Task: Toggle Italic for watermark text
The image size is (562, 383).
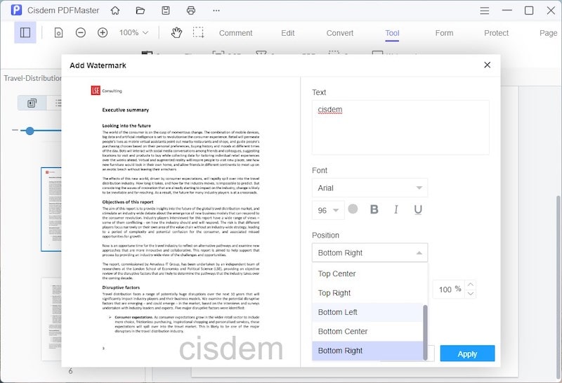Action: 396,209
